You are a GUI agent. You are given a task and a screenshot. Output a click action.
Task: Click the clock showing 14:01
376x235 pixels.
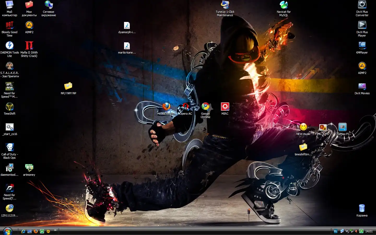click(x=369, y=231)
